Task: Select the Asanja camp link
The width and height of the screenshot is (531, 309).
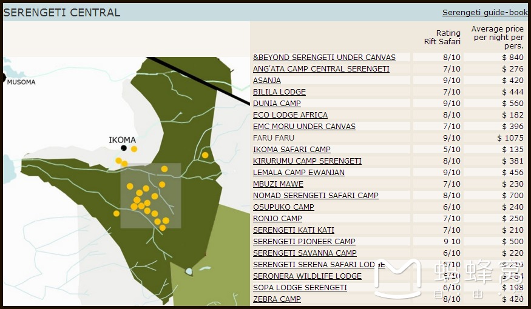Action: coord(267,81)
